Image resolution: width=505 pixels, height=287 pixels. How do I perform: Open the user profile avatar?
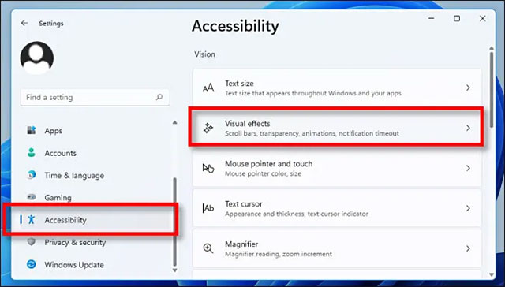click(37, 58)
